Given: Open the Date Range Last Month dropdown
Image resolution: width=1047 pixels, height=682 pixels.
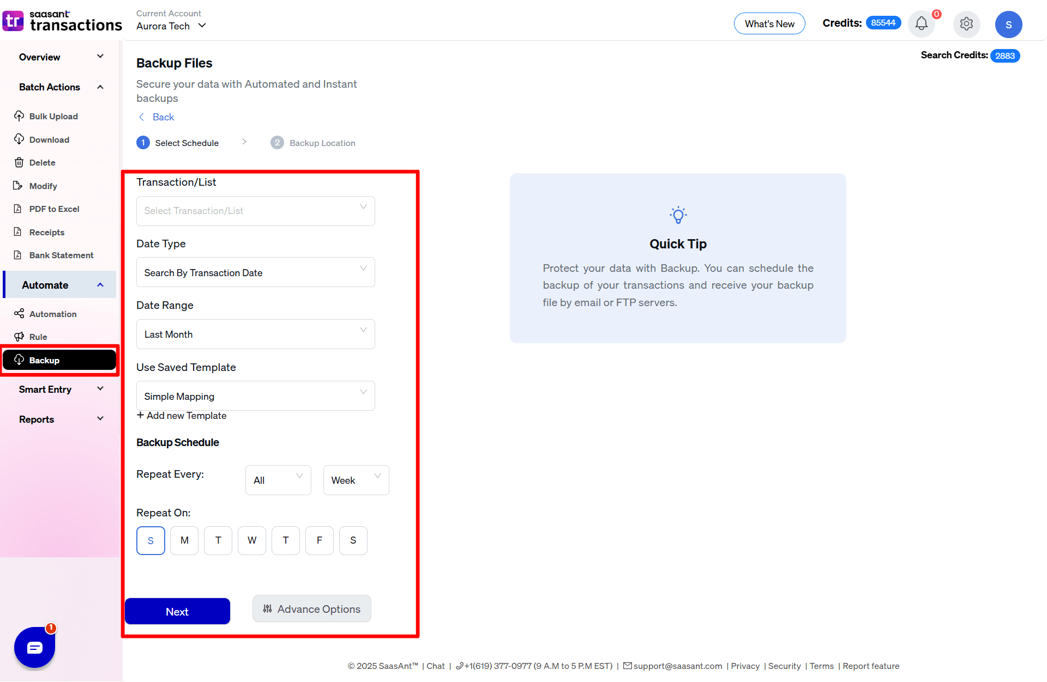Looking at the screenshot, I should 256,334.
